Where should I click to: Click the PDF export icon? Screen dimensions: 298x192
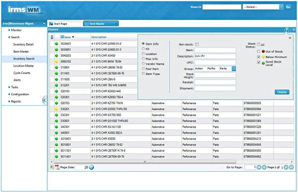57,167
